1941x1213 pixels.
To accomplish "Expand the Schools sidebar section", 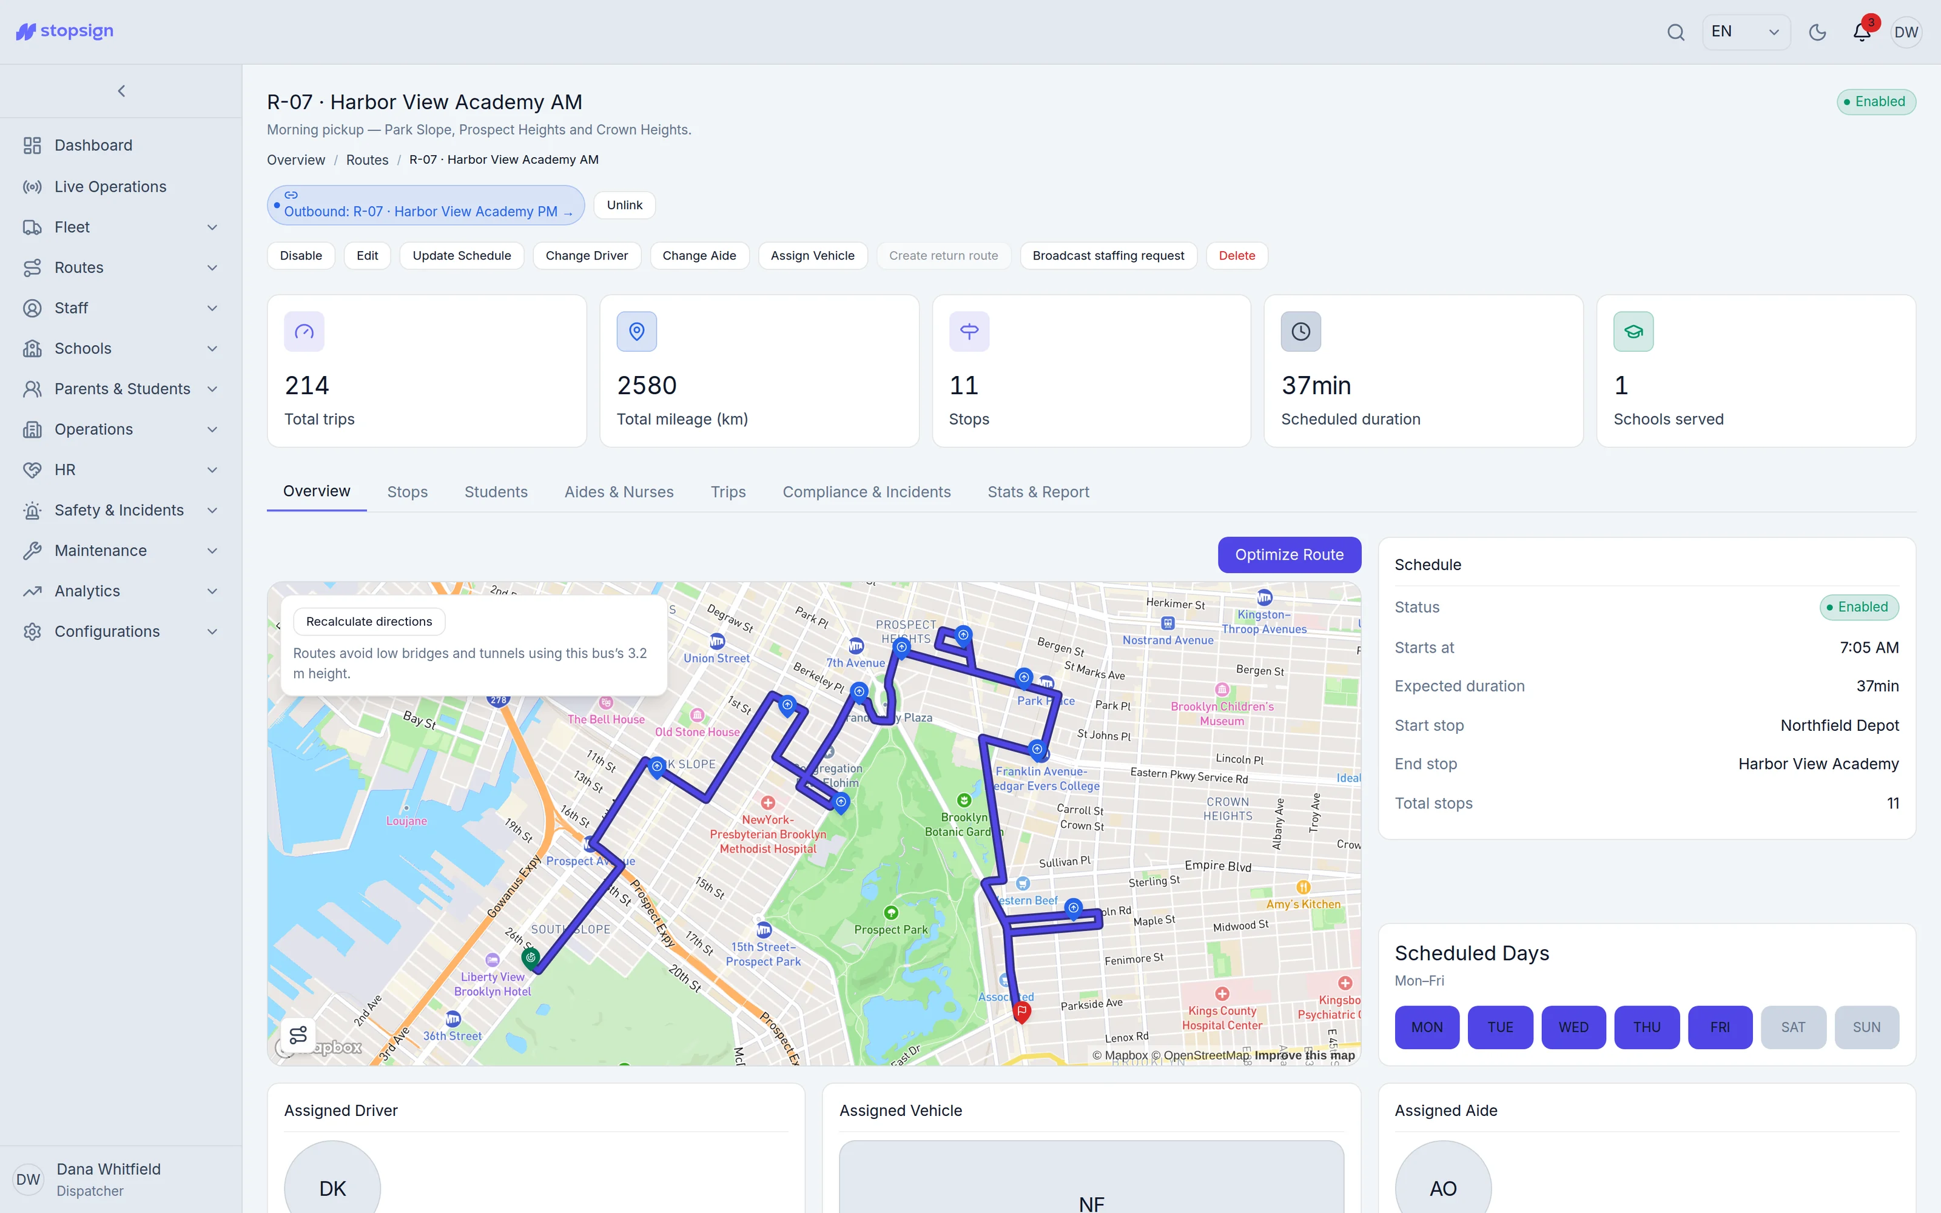I will (x=120, y=348).
